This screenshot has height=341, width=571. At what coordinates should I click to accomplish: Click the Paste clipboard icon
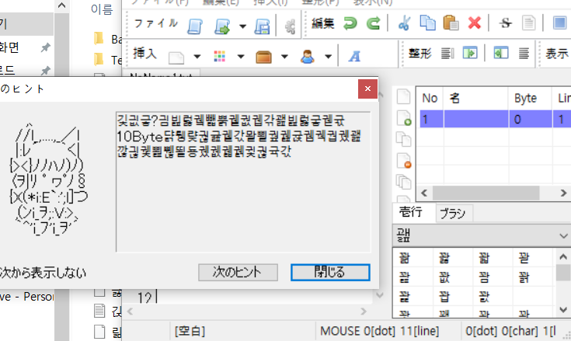click(450, 24)
